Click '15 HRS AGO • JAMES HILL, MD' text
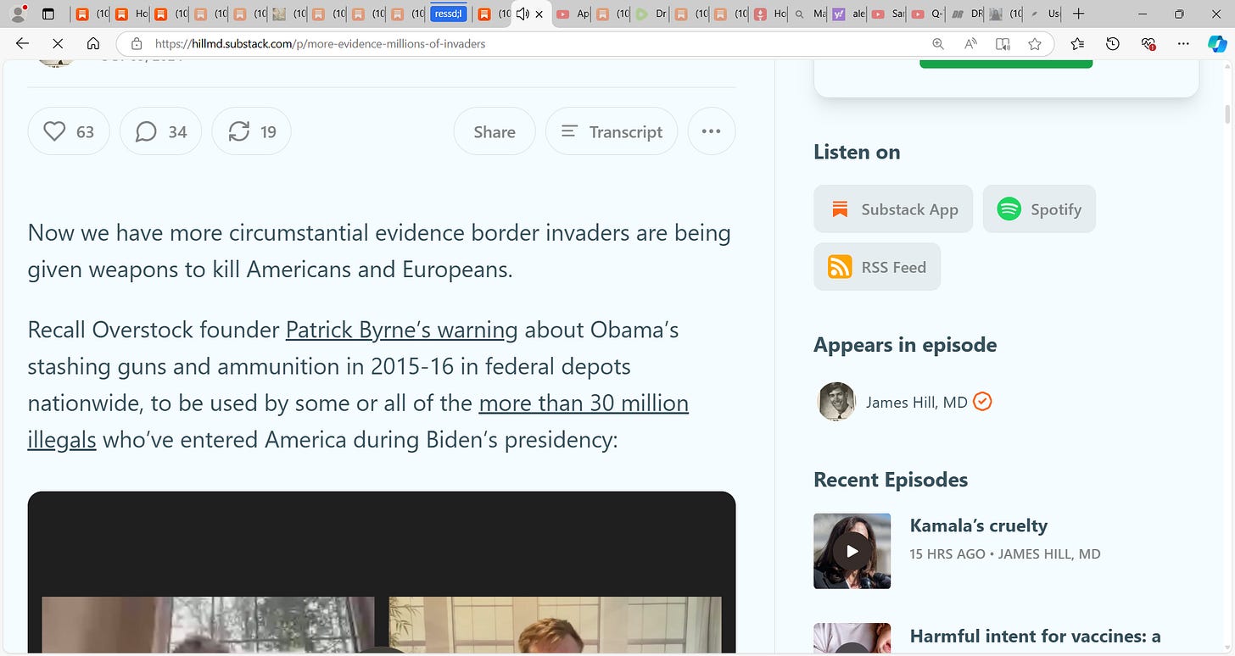This screenshot has height=656, width=1235. pyautogui.click(x=1005, y=554)
